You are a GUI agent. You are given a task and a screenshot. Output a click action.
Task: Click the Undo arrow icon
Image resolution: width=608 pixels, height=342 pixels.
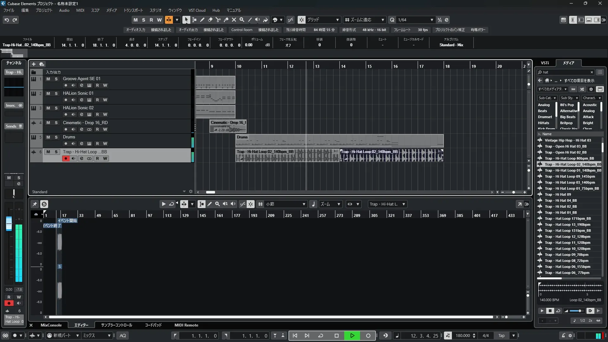[x=7, y=20]
